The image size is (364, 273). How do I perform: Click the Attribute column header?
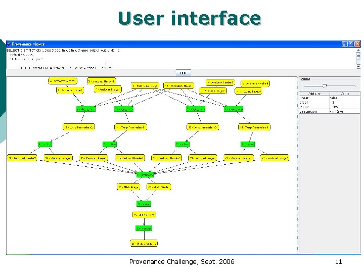tap(314, 94)
